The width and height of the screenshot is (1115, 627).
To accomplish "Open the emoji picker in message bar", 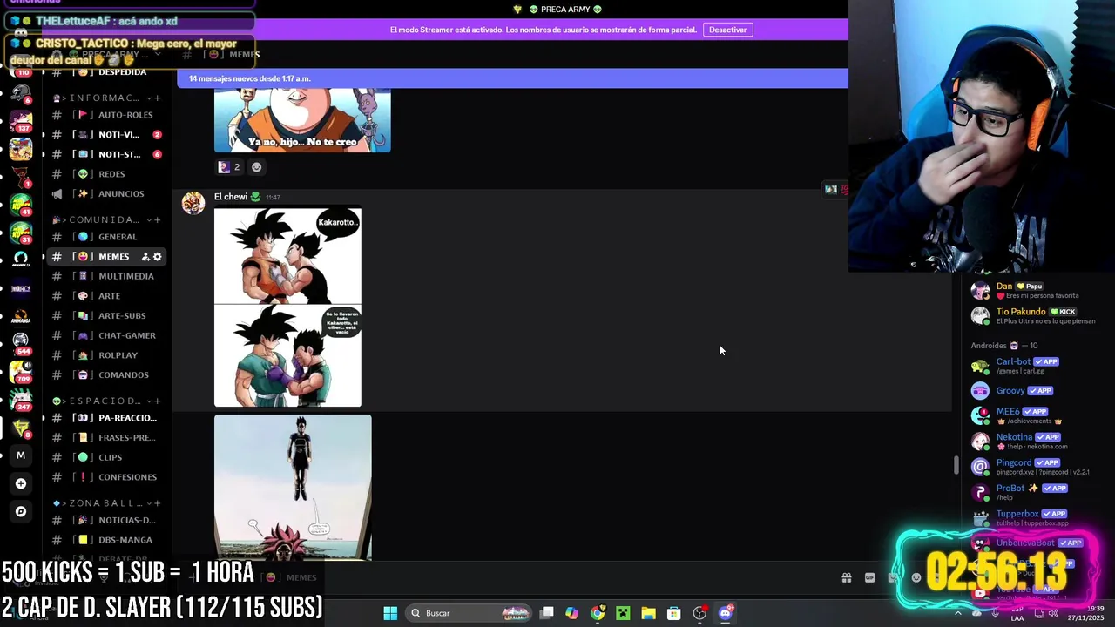I will tap(916, 577).
